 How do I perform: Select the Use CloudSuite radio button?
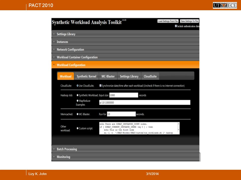78,86
